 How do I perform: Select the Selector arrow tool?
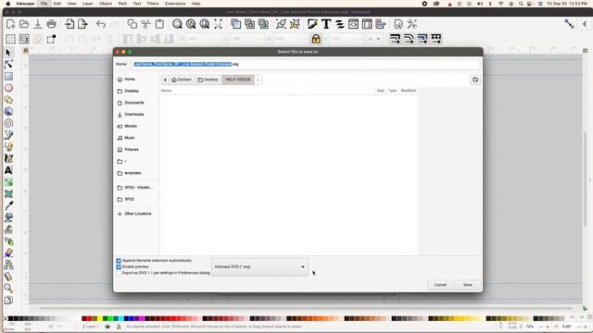pyautogui.click(x=8, y=53)
